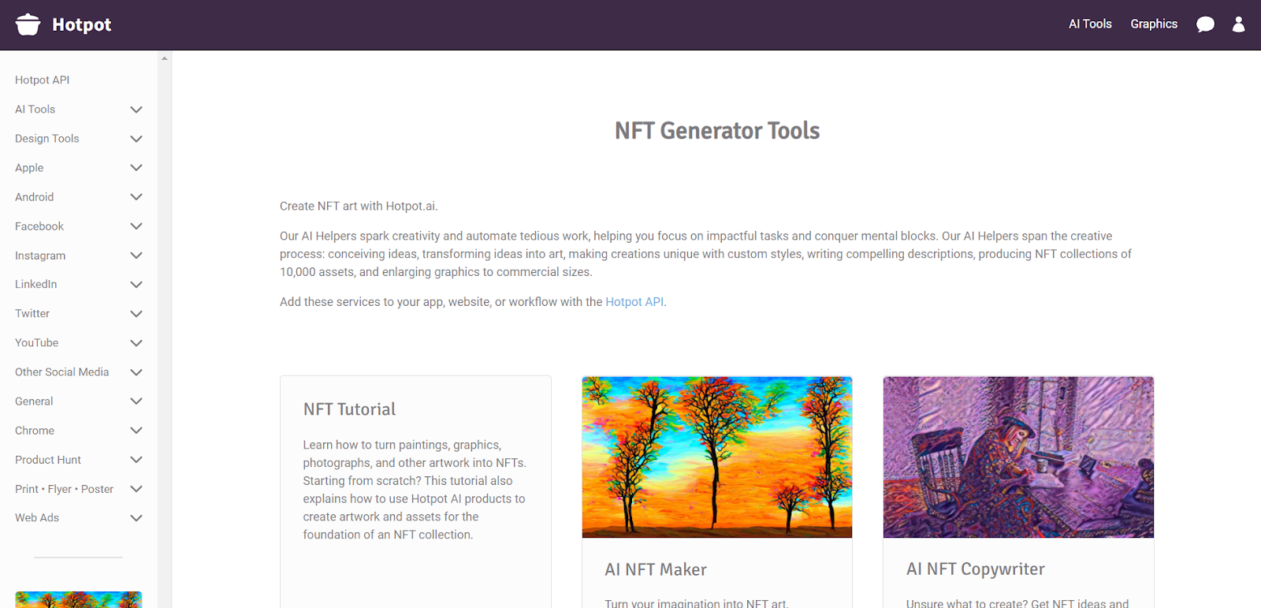This screenshot has height=608, width=1261.
Task: Click 'Create NFT art with Hotpot.ai.' text
Action: pos(359,207)
